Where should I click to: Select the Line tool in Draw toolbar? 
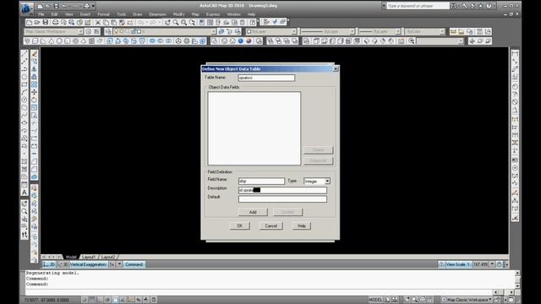point(25,54)
